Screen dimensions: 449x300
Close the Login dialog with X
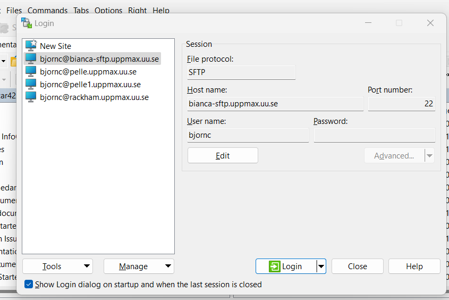point(430,23)
